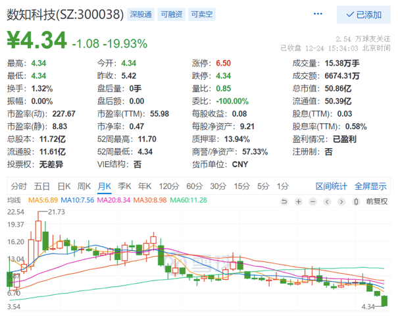Select the 年K yearly chart tab
The height and width of the screenshot is (316, 398).
pos(144,186)
